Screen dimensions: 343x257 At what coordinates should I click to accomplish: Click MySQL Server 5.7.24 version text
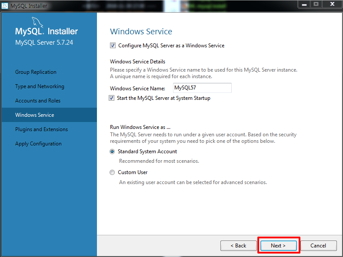point(44,43)
